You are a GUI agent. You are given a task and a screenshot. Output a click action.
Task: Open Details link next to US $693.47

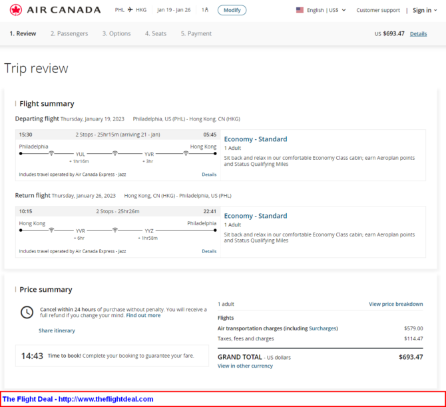419,34
